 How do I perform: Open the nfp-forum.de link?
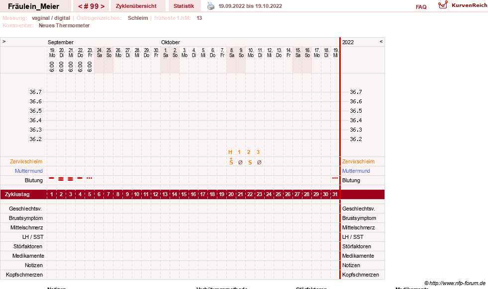point(457,283)
